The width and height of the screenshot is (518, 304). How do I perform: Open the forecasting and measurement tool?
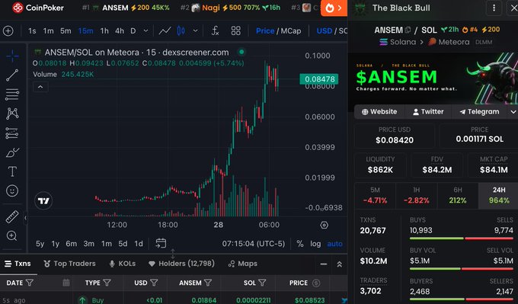12,133
